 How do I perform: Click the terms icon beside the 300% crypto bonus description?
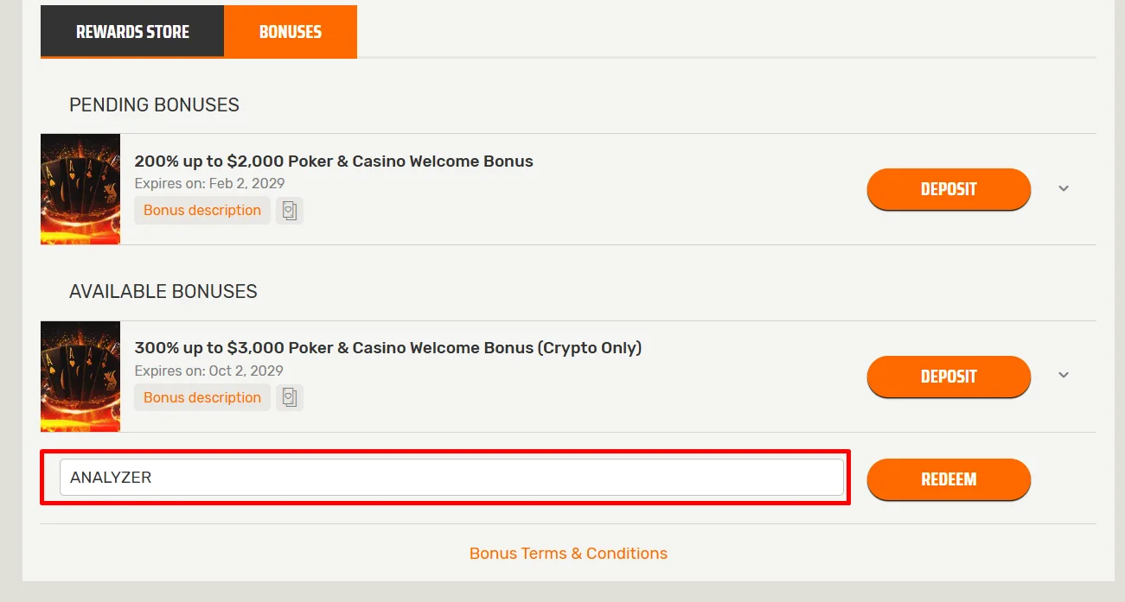(290, 397)
